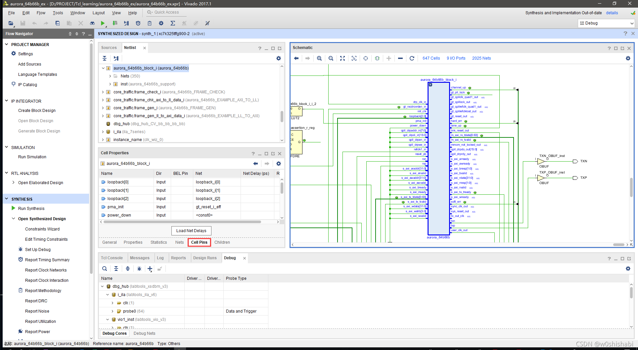Regenerate the schematic with refresh icon
This screenshot has width=638, height=350.
coord(412,58)
